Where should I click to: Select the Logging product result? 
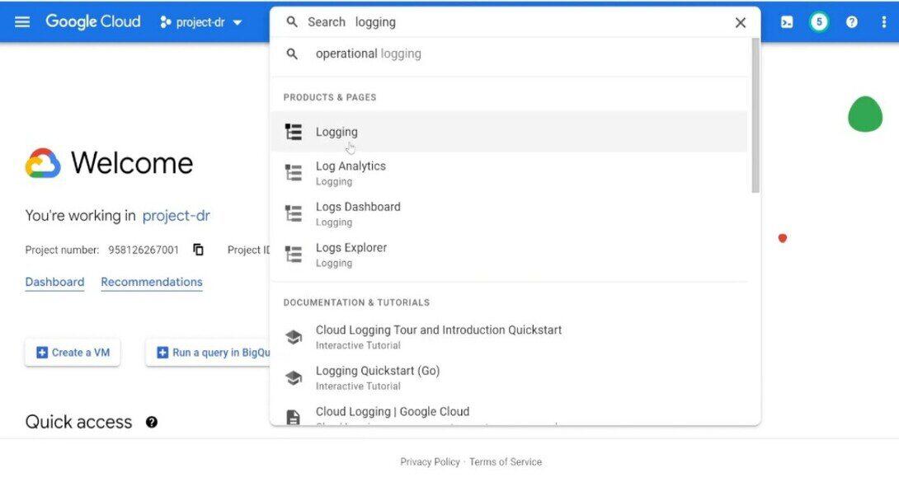click(x=337, y=132)
